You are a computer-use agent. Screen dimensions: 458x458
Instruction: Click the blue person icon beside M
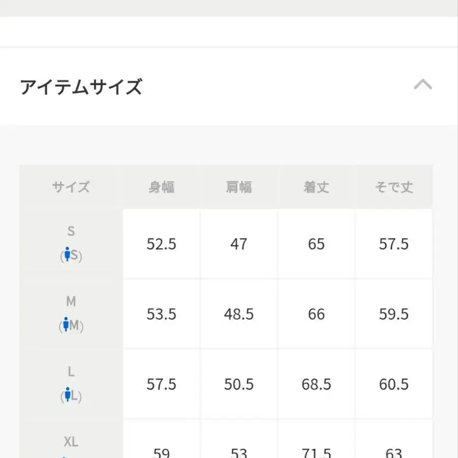pyautogui.click(x=66, y=325)
